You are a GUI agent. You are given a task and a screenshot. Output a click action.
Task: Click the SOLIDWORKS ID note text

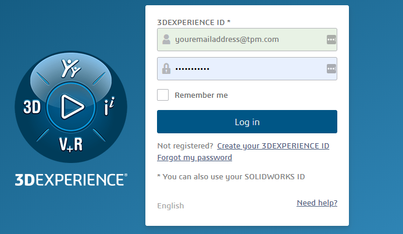tap(231, 176)
